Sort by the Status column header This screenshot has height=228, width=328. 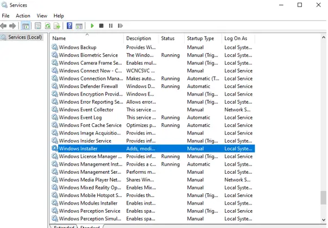click(171, 39)
